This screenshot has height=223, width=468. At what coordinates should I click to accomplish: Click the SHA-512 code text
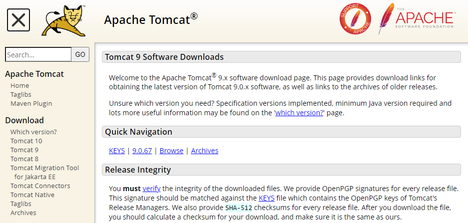tap(239, 207)
